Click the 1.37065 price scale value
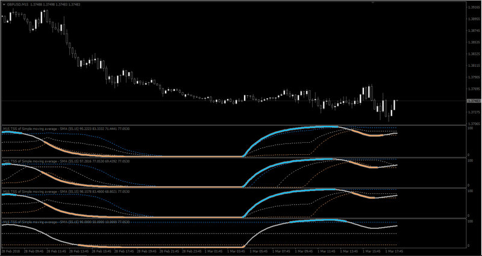Image resolution: width=482 pixels, height=256 pixels. pos(472,124)
